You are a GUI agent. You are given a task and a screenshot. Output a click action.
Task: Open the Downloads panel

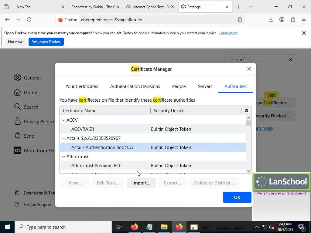tap(271, 19)
